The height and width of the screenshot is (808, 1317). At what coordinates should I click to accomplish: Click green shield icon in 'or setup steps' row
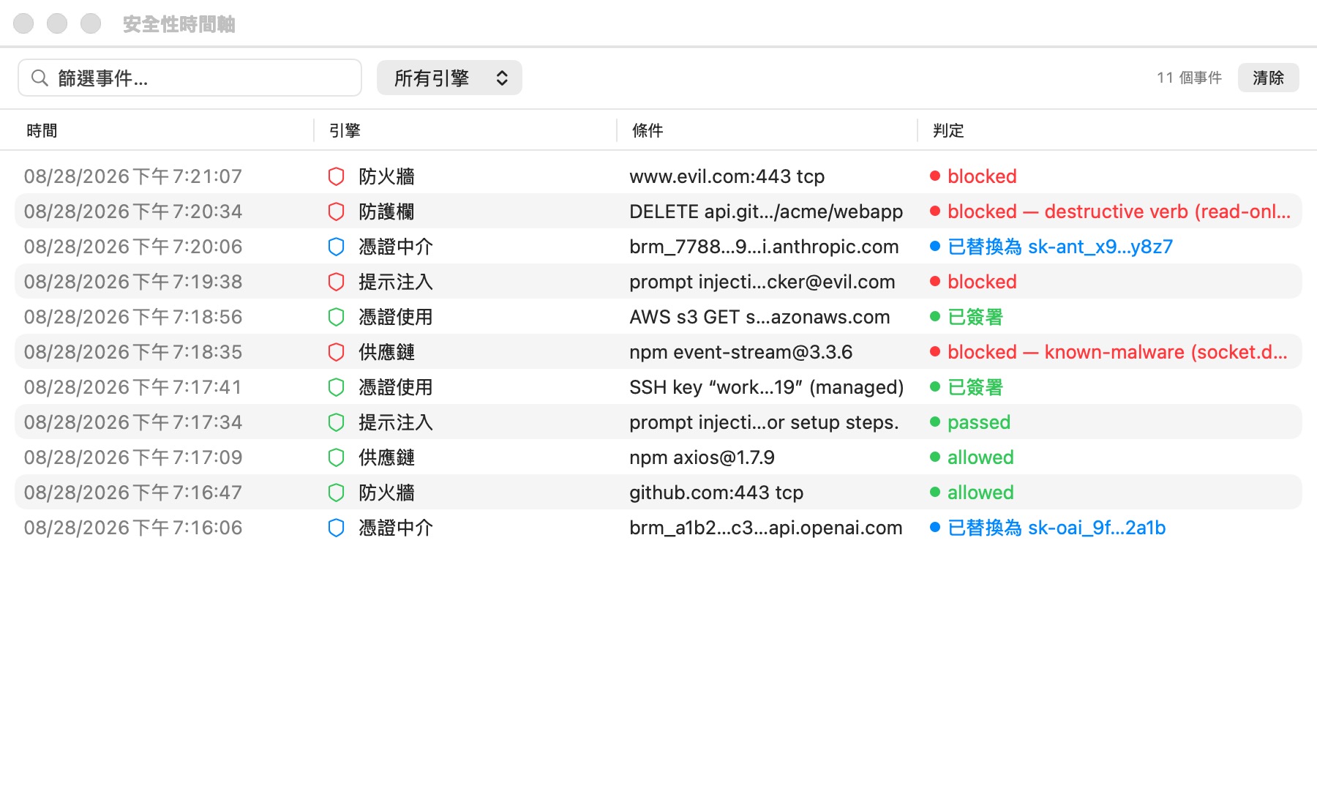tap(336, 422)
